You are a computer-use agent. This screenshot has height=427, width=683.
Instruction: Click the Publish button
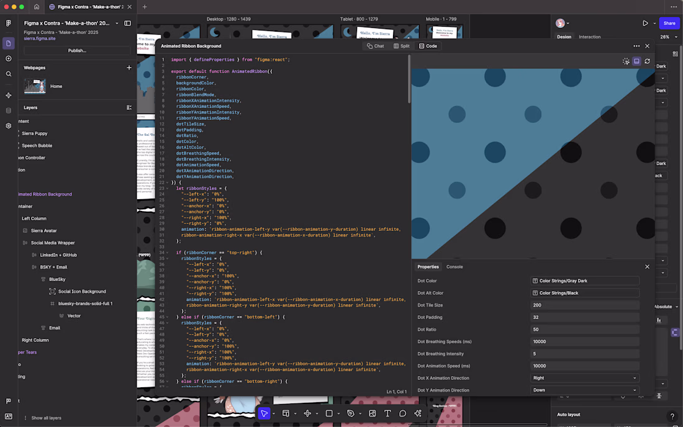click(x=77, y=50)
